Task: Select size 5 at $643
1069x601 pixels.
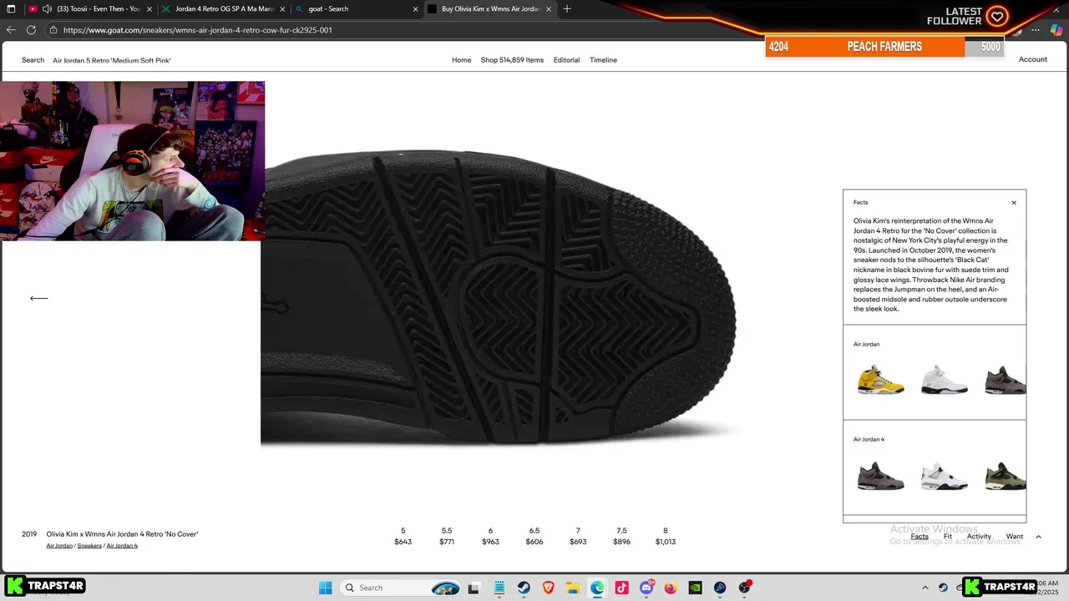Action: pyautogui.click(x=403, y=536)
